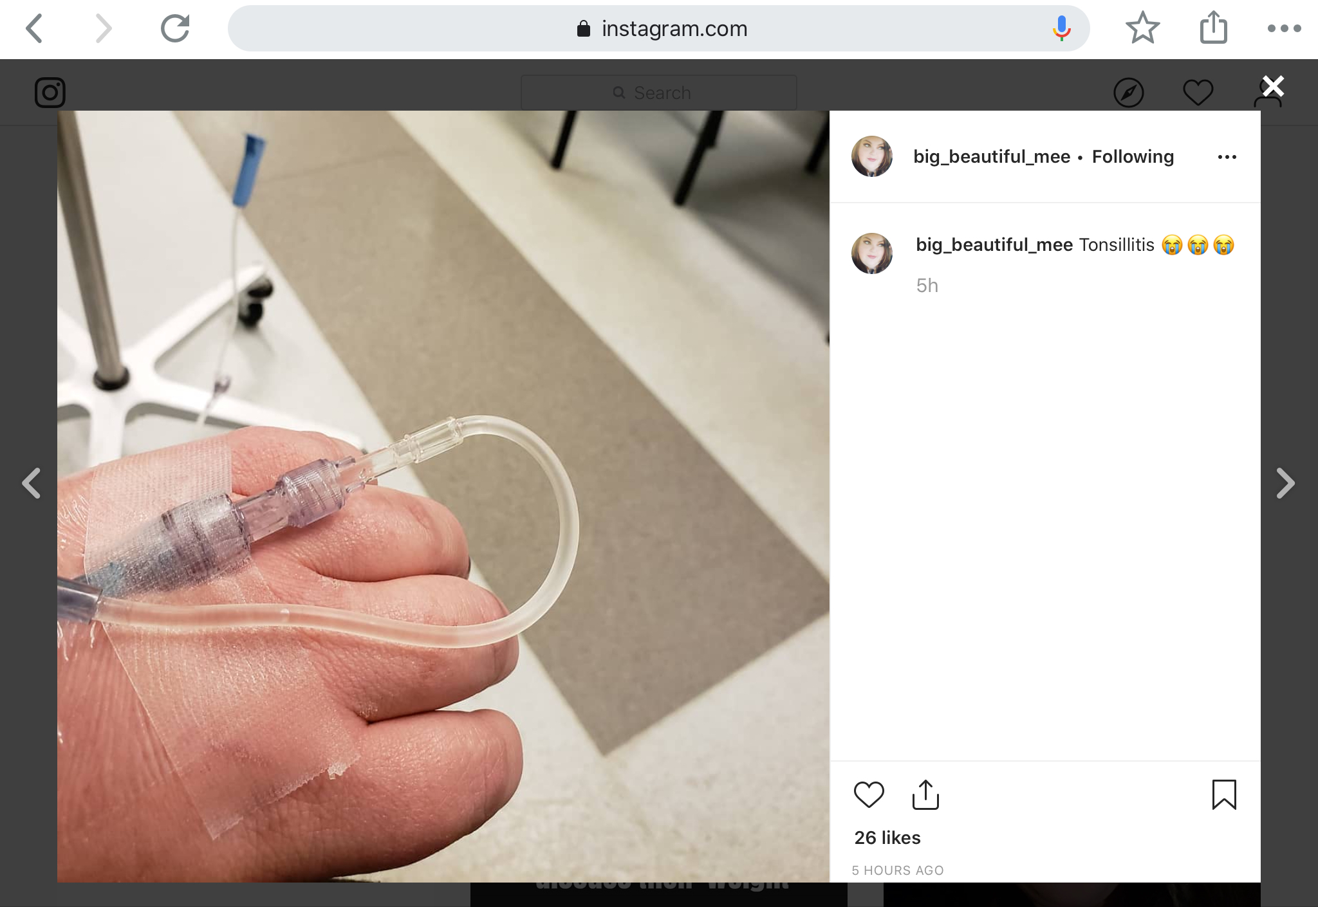
Task: Save the post using the bookmark icon
Action: tap(1224, 794)
